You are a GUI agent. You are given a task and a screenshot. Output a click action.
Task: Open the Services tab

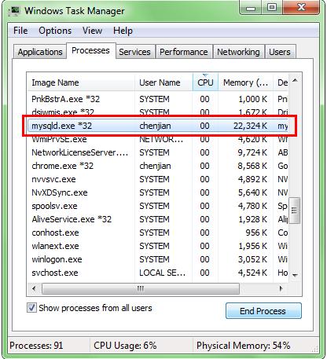pos(134,52)
